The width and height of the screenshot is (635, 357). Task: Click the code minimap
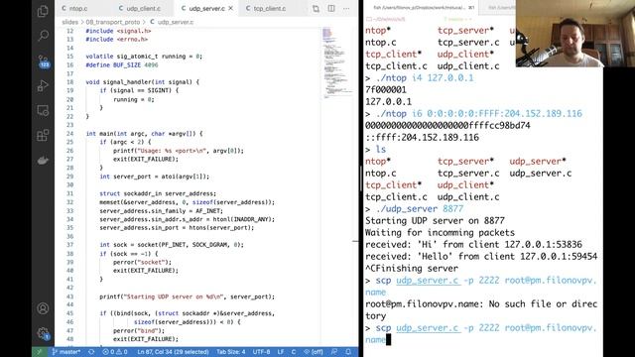(x=337, y=62)
